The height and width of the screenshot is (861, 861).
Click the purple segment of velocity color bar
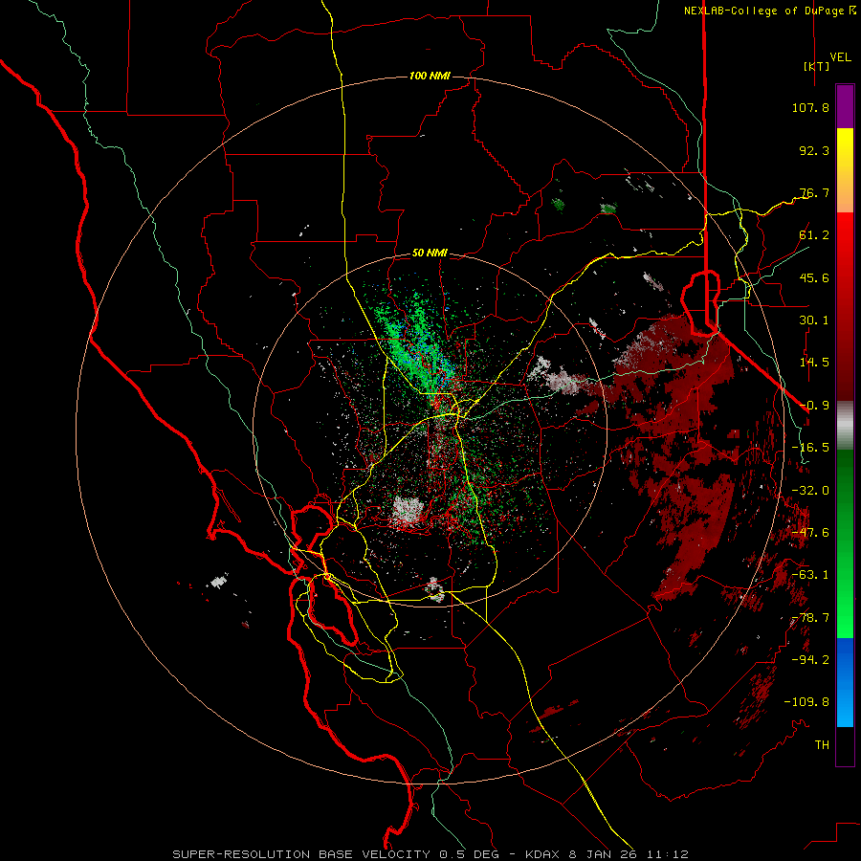[845, 106]
